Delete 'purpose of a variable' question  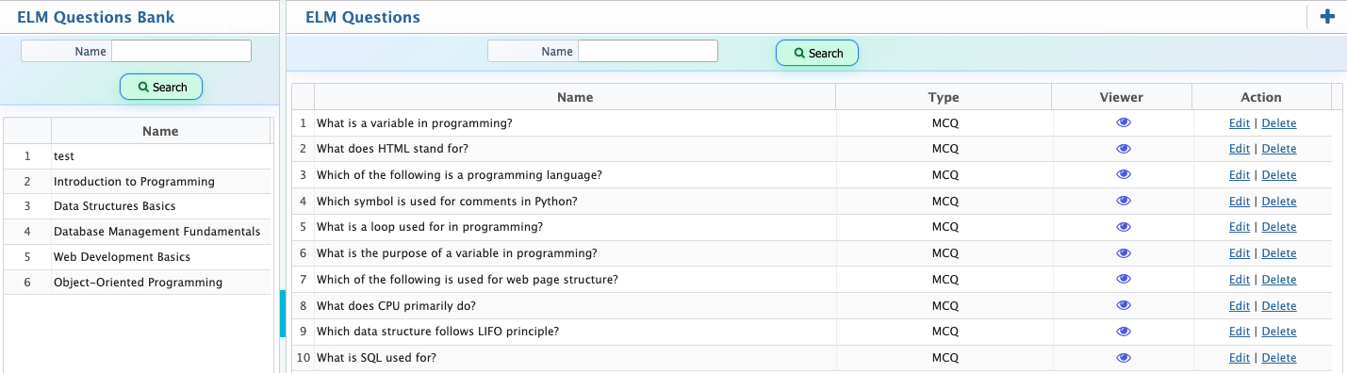1279,253
